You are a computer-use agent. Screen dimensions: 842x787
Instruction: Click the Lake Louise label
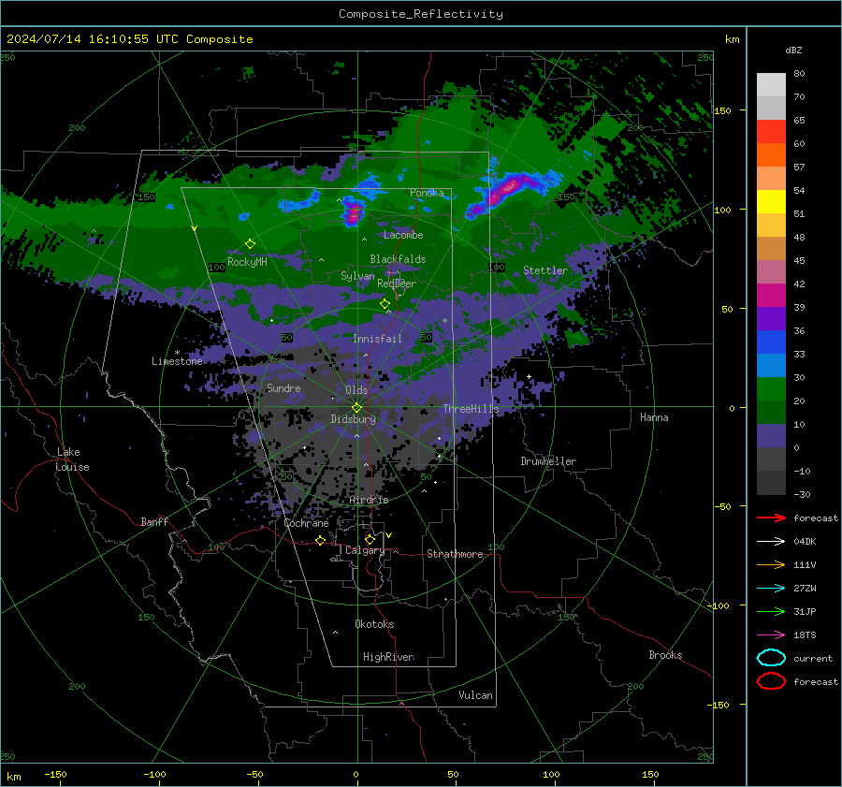[72, 459]
